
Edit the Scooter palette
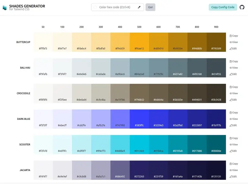(233, 151)
